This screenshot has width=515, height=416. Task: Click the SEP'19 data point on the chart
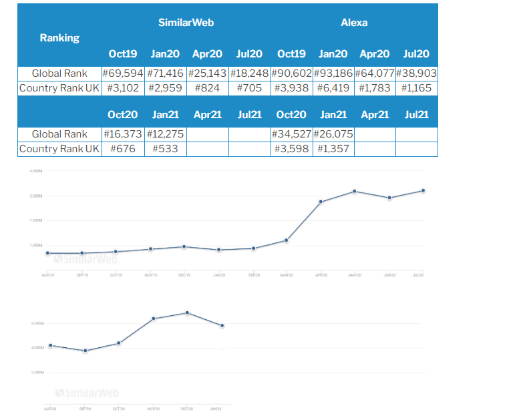pyautogui.click(x=82, y=253)
